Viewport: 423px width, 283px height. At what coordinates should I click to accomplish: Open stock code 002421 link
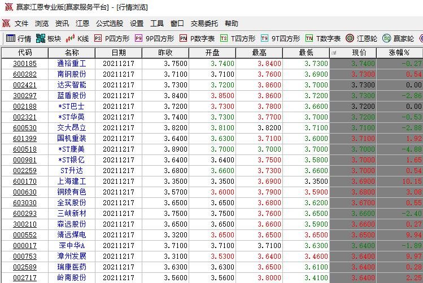pos(25,85)
